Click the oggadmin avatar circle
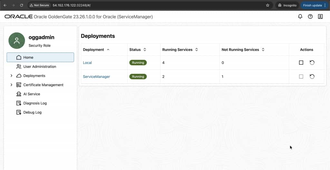This screenshot has height=170, width=330. (17, 41)
